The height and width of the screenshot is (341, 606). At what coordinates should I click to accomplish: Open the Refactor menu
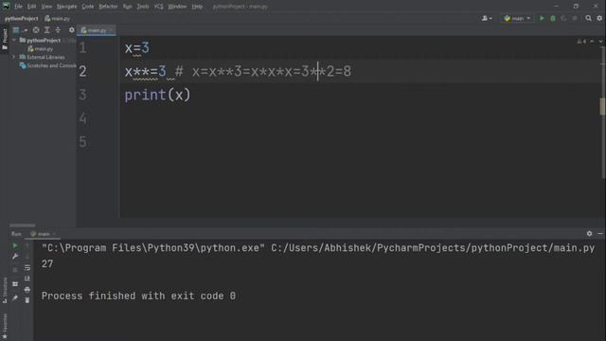tap(108, 7)
